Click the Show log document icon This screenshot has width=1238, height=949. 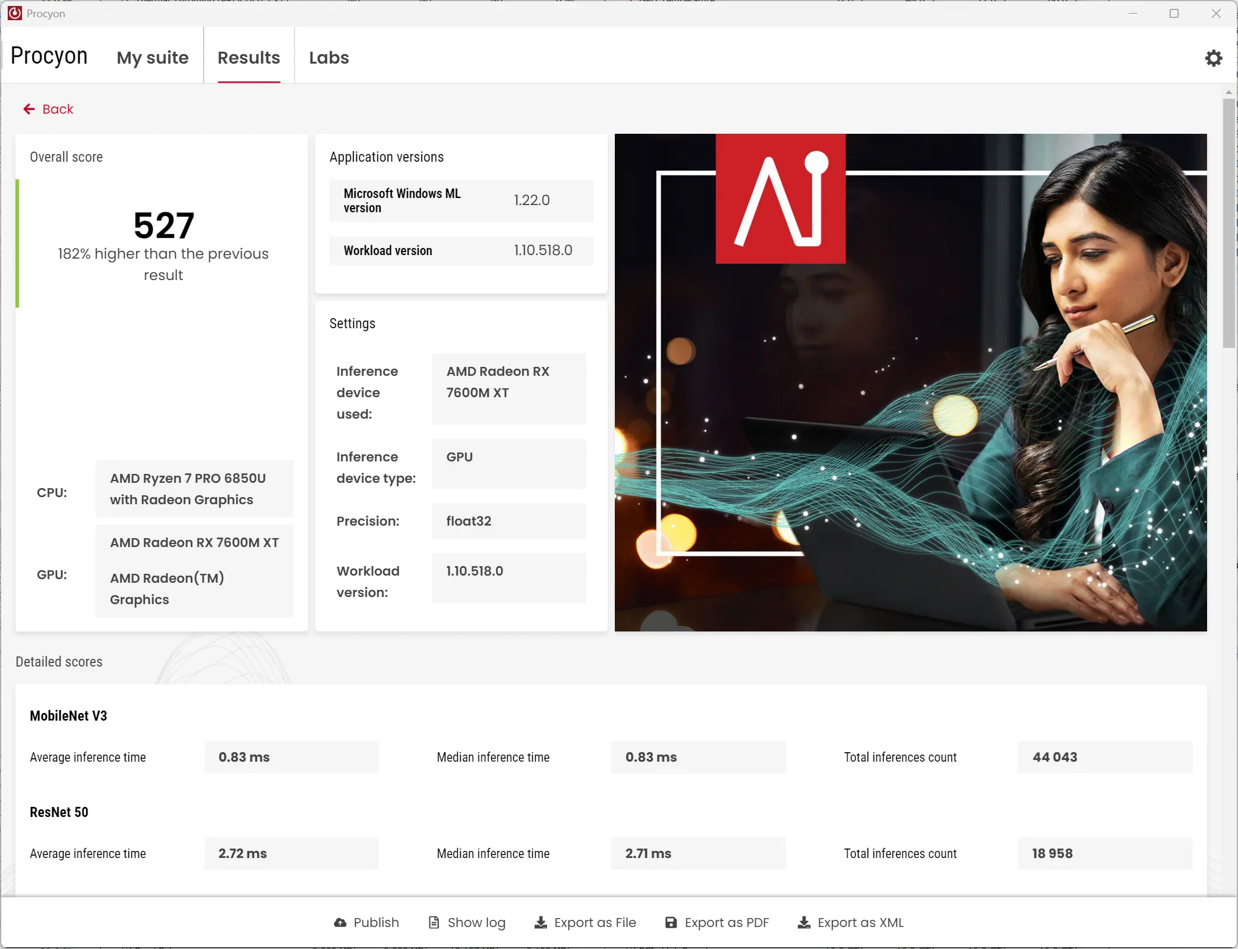coord(434,922)
